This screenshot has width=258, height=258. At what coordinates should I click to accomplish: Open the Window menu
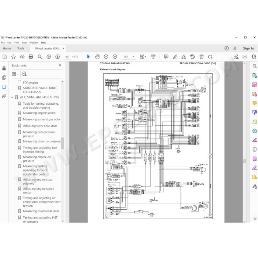pyautogui.click(x=34, y=43)
